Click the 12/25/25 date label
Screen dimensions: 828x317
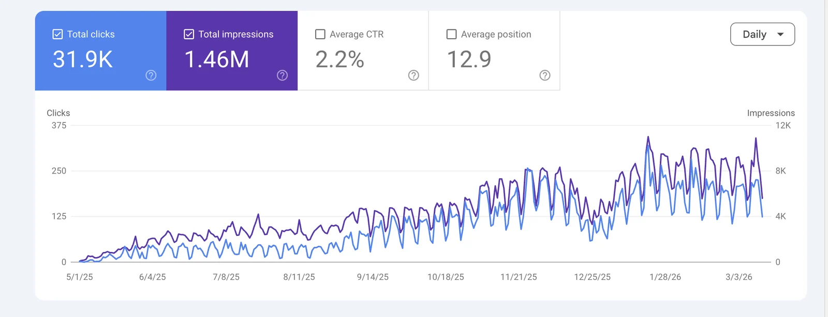(592, 277)
